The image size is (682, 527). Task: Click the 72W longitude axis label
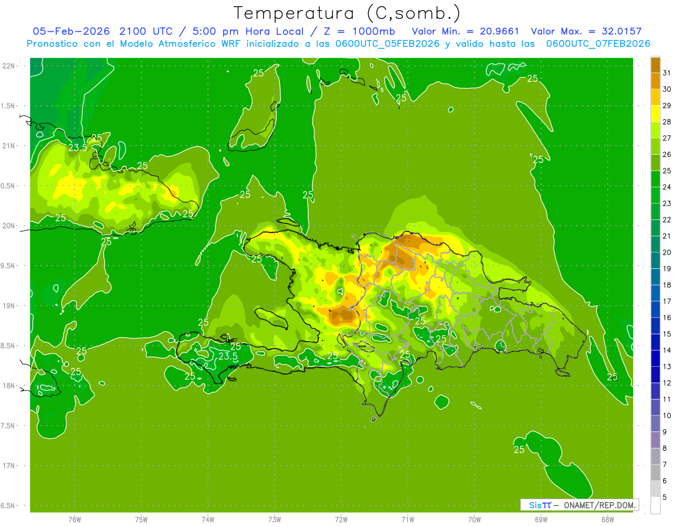341,519
